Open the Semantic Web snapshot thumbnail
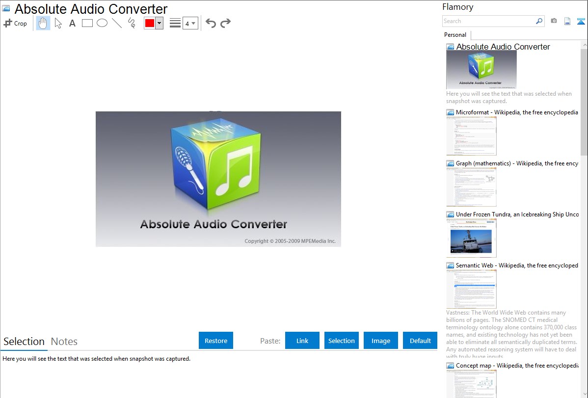The image size is (588, 398). [471, 289]
